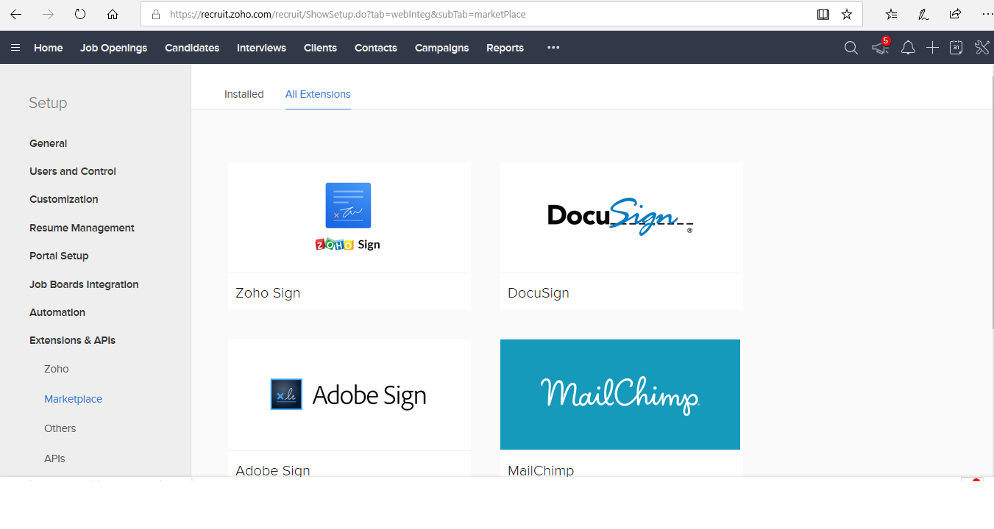The width and height of the screenshot is (994, 529).
Task: Click the browser forward arrow
Action: pos(48,14)
